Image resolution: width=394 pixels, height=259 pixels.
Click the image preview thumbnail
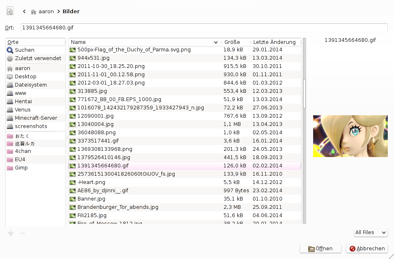point(350,136)
